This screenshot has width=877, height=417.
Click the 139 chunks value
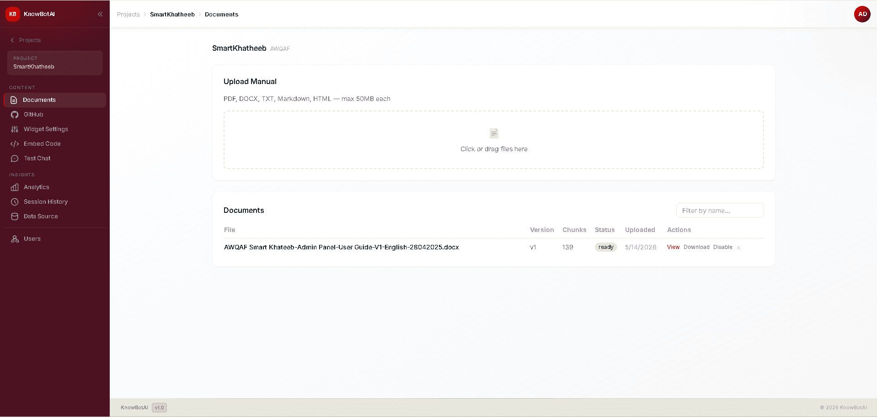[567, 247]
